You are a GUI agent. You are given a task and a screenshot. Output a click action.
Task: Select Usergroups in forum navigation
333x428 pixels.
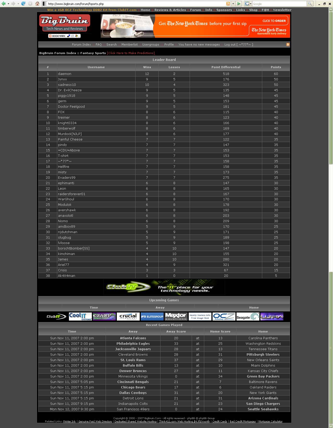click(x=151, y=44)
